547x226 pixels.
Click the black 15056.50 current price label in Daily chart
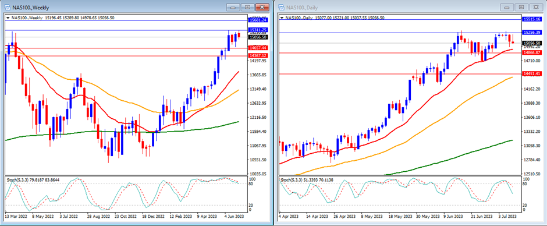(x=532, y=43)
